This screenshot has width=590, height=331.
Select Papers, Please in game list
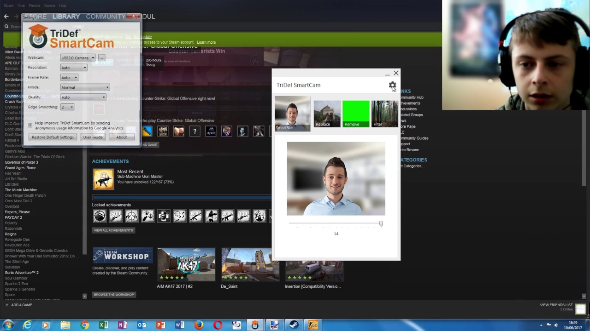pyautogui.click(x=17, y=212)
